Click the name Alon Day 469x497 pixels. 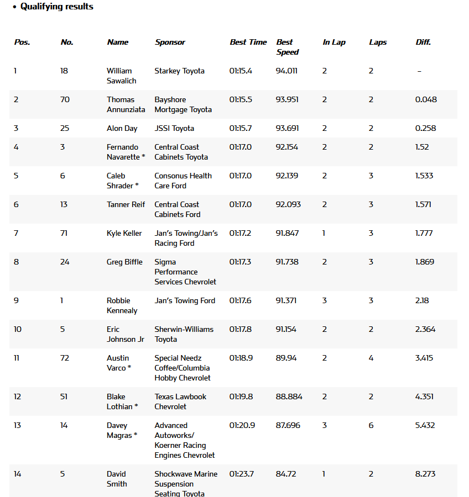click(x=122, y=128)
